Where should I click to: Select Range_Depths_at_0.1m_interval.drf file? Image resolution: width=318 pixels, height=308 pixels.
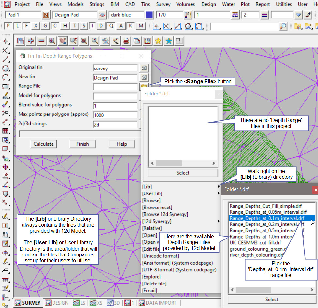[x=267, y=218]
